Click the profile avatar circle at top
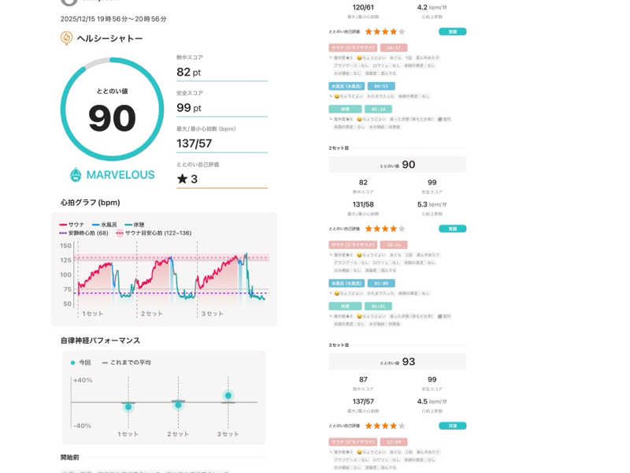630x473 pixels. pyautogui.click(x=69, y=2)
